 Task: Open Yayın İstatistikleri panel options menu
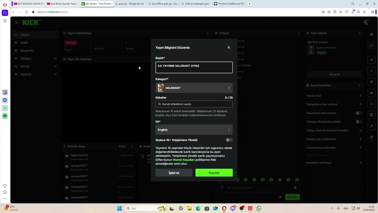click(x=208, y=33)
